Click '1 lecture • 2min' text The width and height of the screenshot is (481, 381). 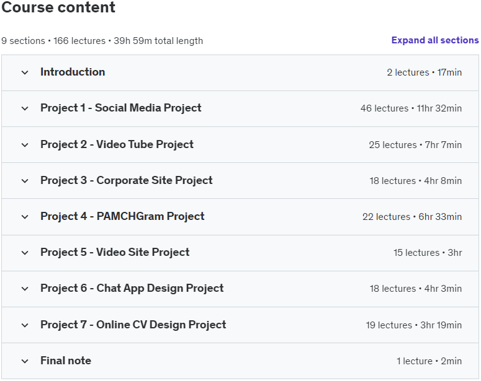(429, 361)
